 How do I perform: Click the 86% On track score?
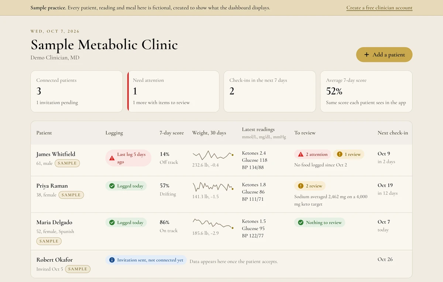coord(169,226)
